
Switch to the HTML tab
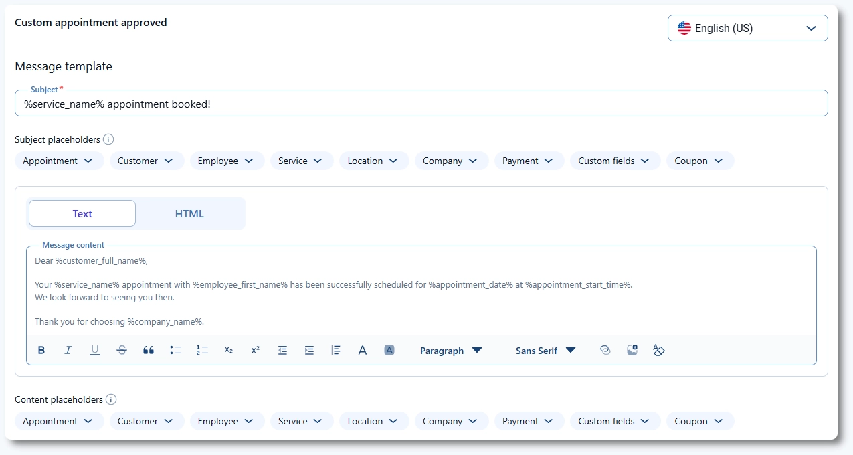[190, 213]
